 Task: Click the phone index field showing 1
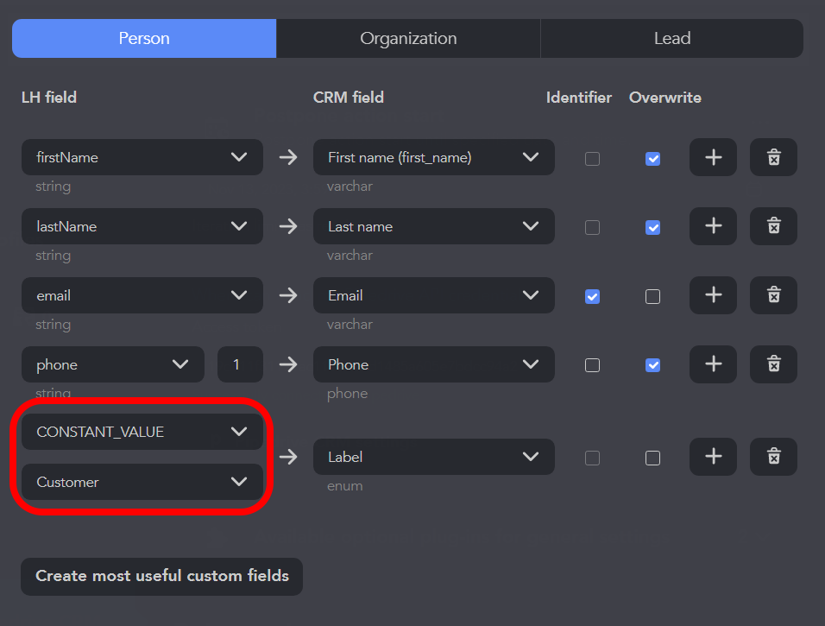[x=240, y=364]
